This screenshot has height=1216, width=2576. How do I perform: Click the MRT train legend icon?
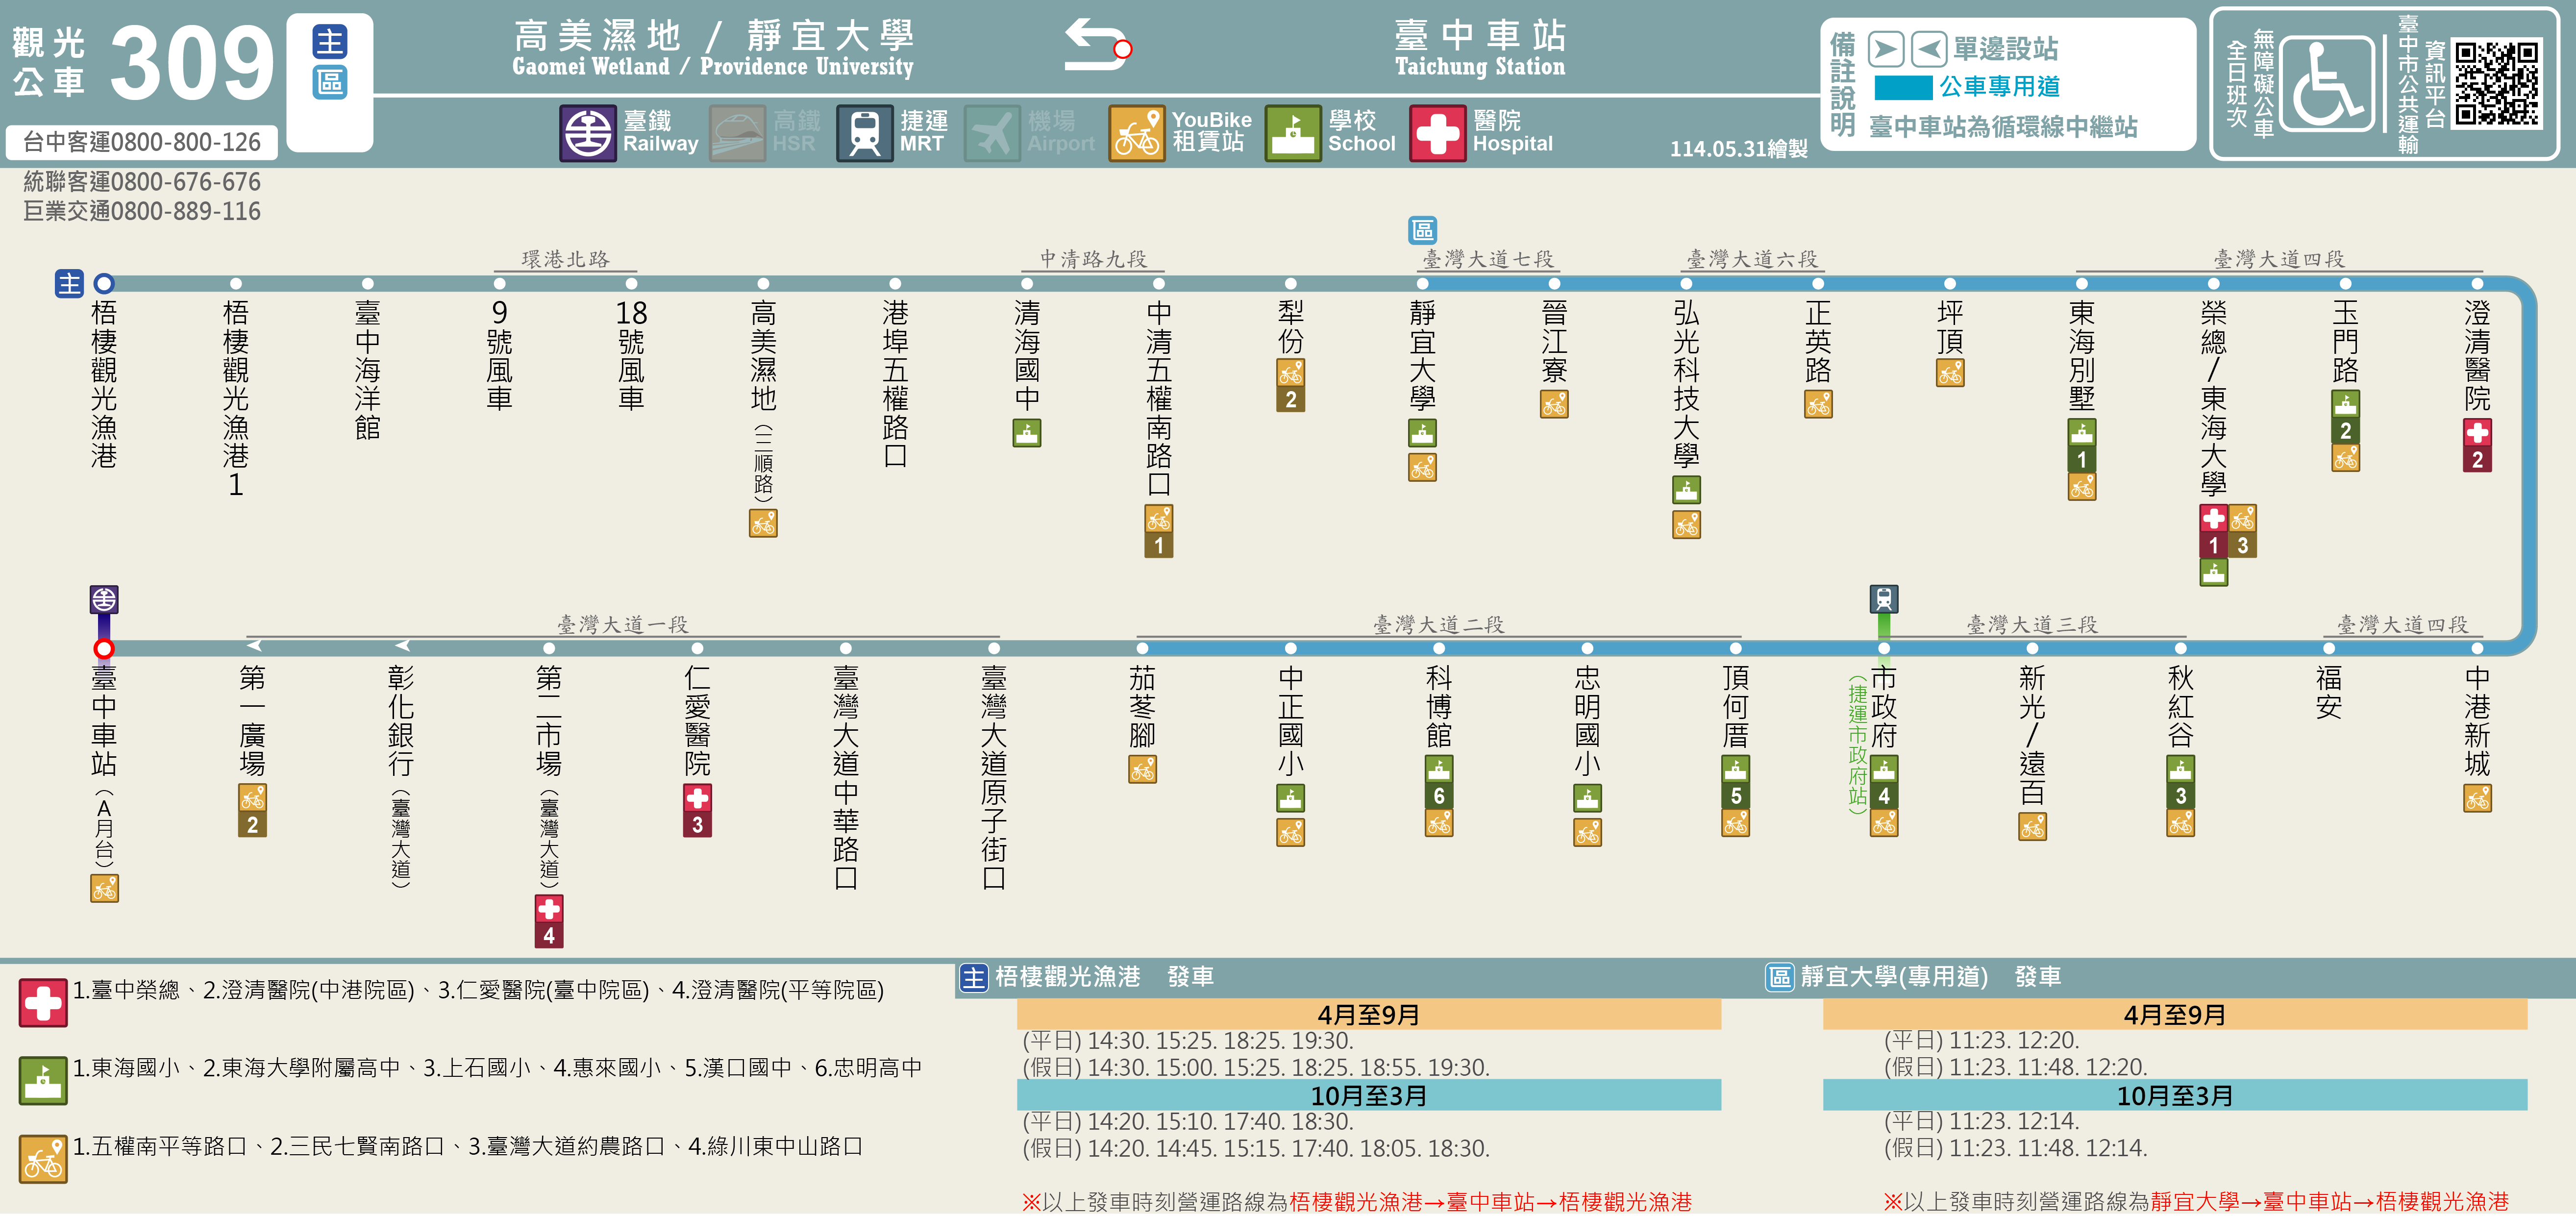click(x=865, y=133)
